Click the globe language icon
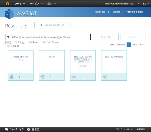 coord(28,129)
